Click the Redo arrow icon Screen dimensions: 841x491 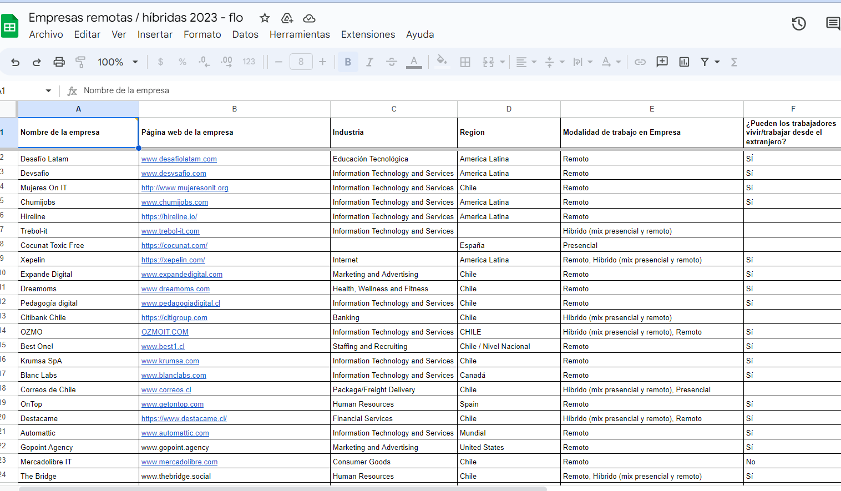37,62
